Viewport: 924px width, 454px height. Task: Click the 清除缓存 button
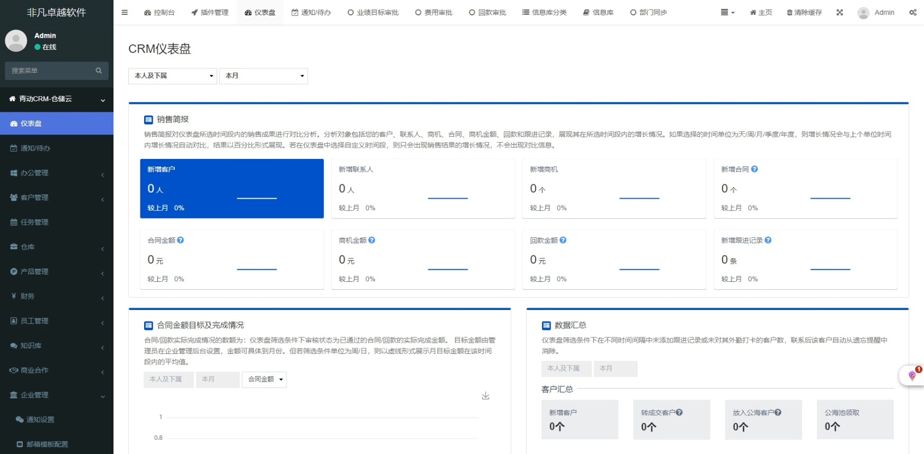coord(804,12)
